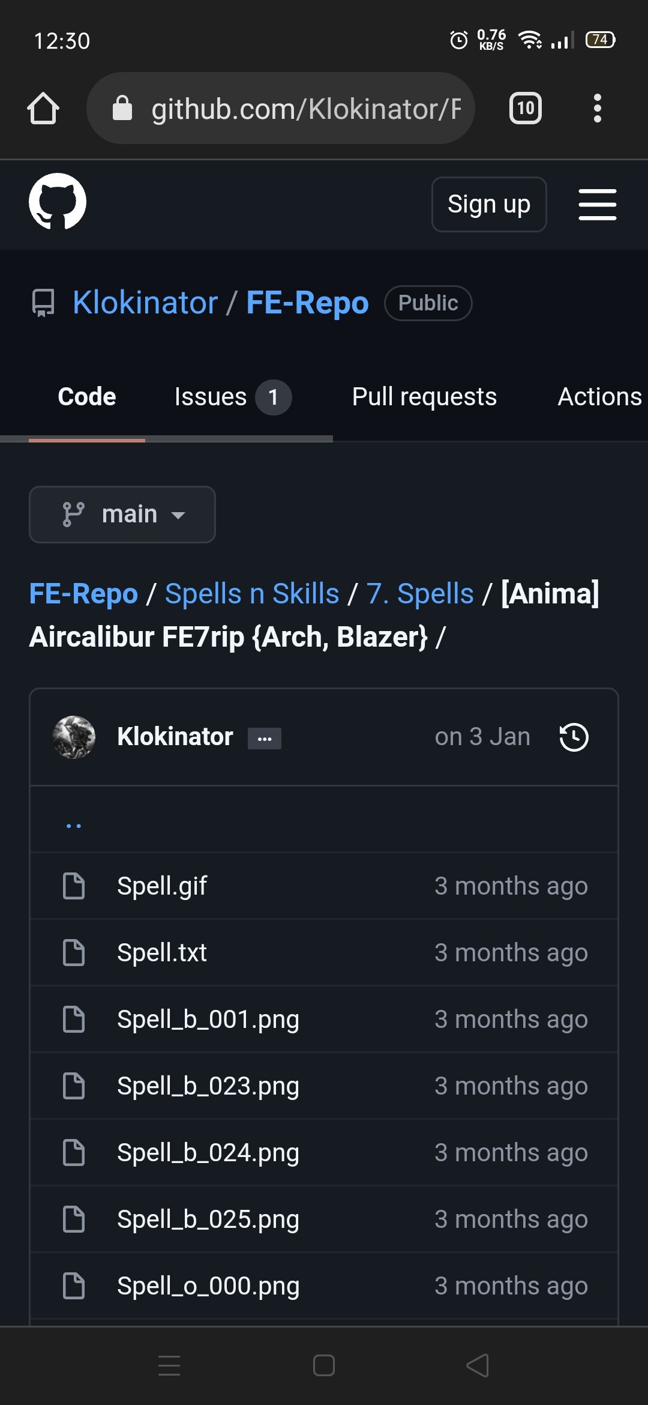Expand the commit message ellipsis

264,739
